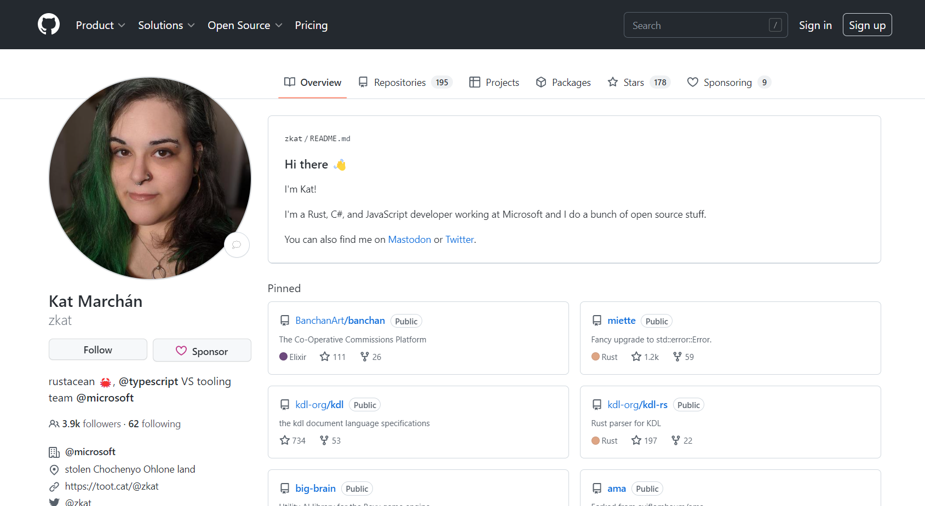Open the Stars tab
This screenshot has width=925, height=506.
click(x=639, y=82)
